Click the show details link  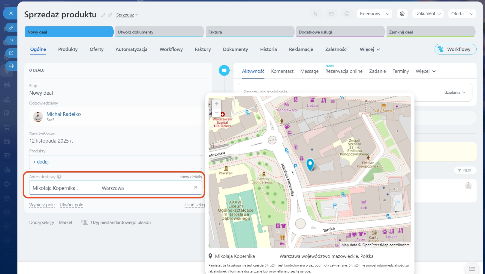[x=191, y=177]
